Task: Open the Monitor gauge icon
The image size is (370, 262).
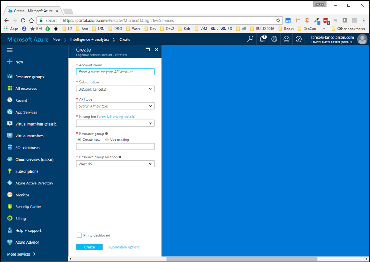Action: (10, 195)
